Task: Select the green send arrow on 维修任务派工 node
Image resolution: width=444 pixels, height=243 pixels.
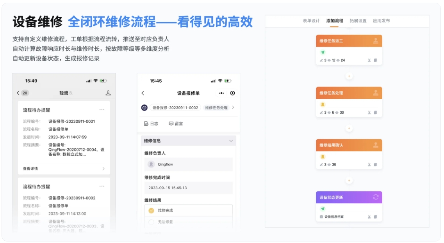Action: click(323, 52)
